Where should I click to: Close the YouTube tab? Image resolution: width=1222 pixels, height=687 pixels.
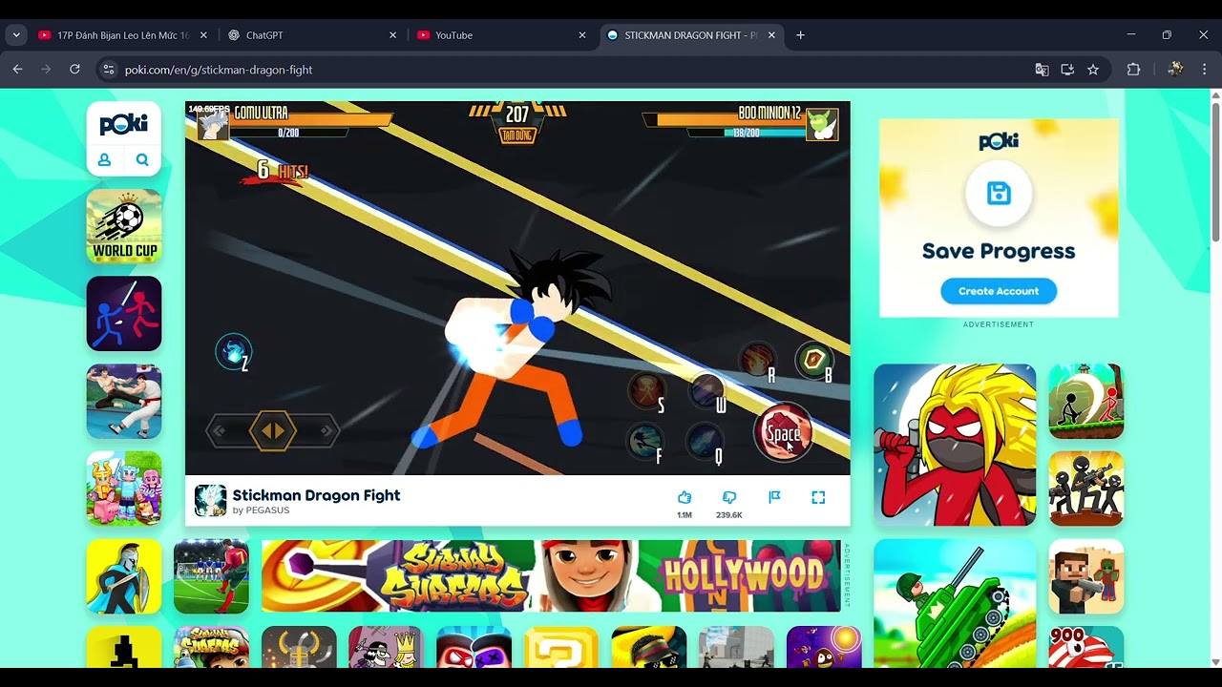click(x=582, y=35)
